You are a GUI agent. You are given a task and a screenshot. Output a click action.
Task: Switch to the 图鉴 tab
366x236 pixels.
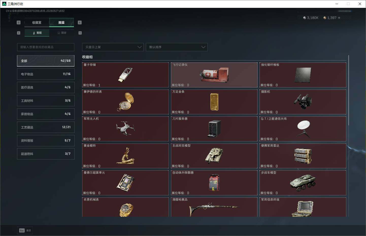coord(61,23)
